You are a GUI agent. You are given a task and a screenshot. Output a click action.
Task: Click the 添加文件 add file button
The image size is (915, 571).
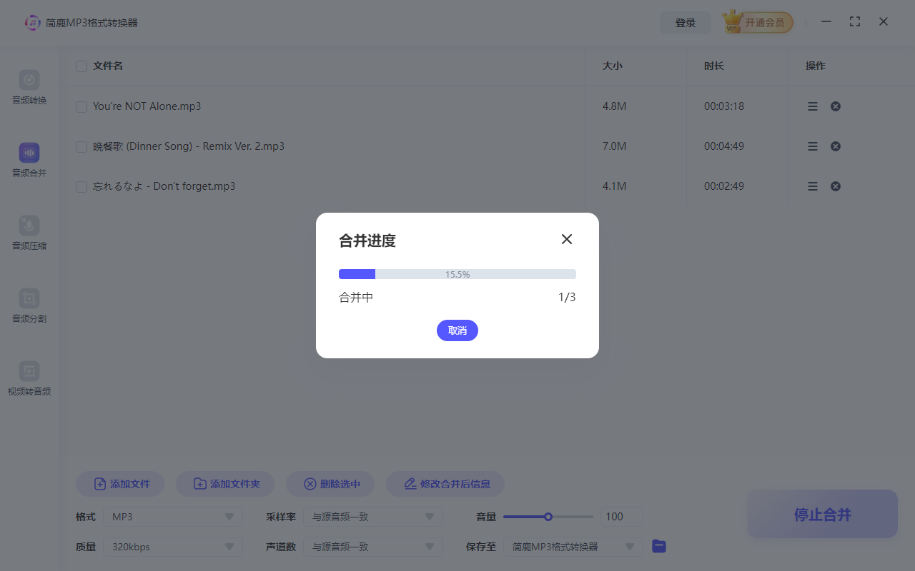click(x=120, y=484)
